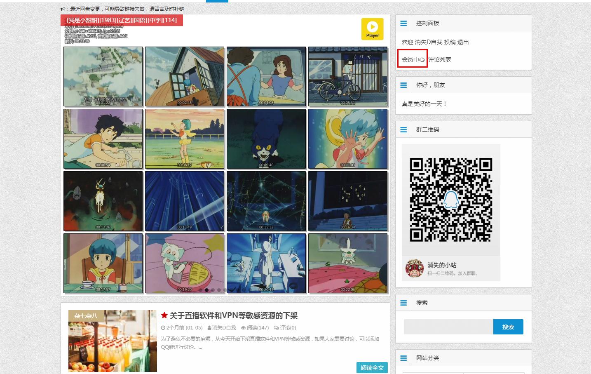The height and width of the screenshot is (374, 591).
Task: Click video frame thumbnail at 00:15:12
Action: point(266,201)
